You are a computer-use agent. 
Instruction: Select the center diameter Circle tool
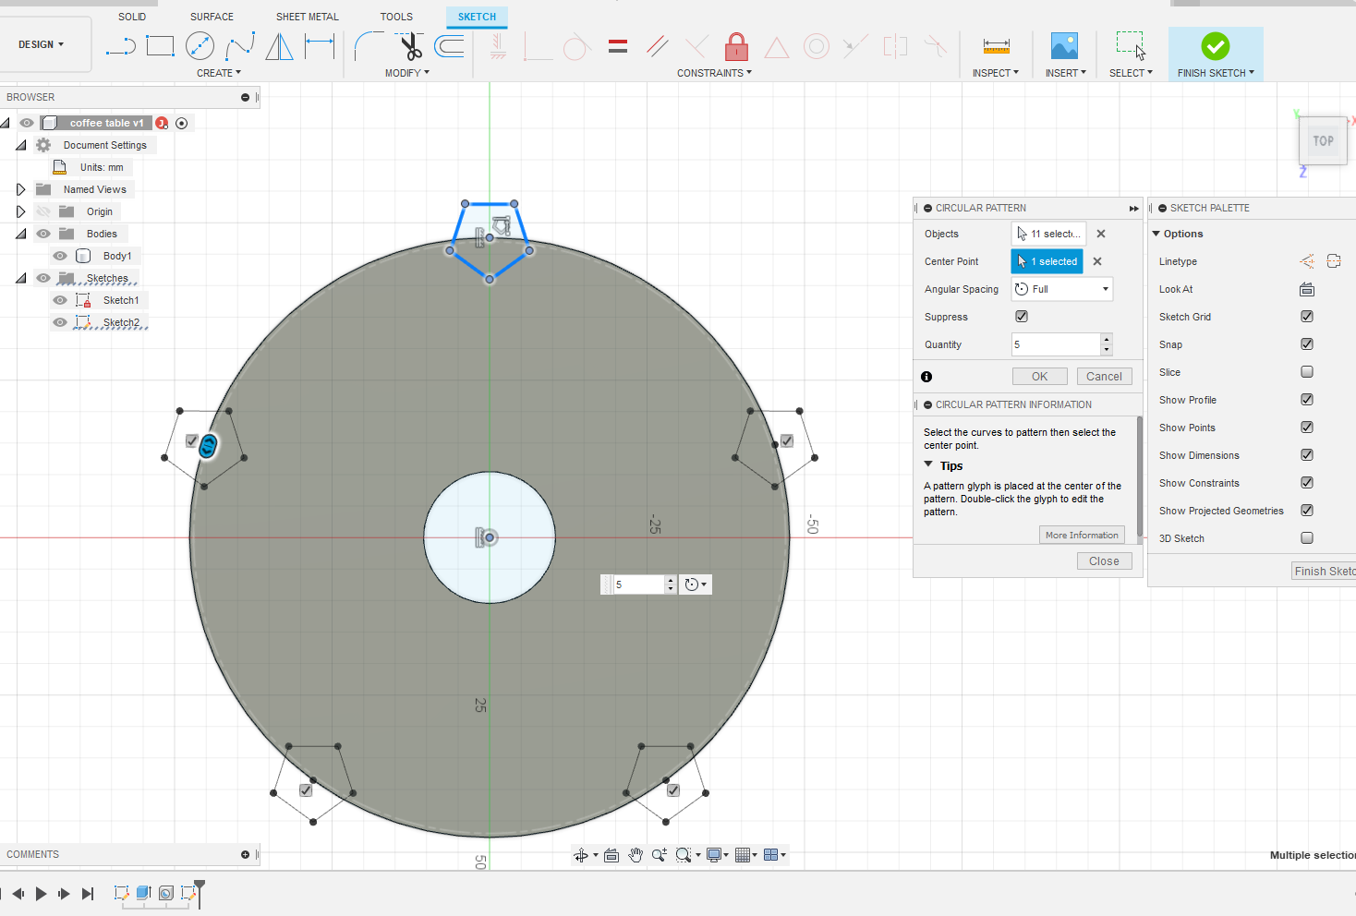(200, 46)
